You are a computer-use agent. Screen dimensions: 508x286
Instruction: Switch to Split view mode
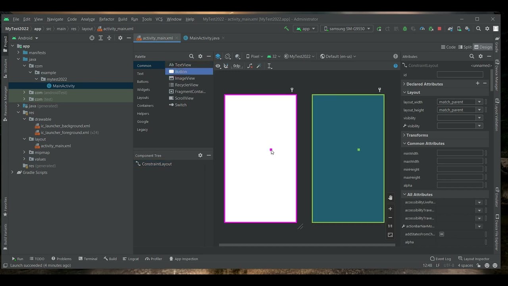tap(465, 47)
